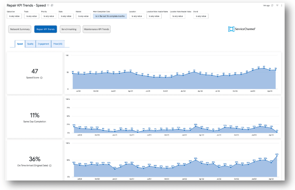Open the Trade filter dropdown
Viewport: 295px width, 190px height.
[x=31, y=16]
